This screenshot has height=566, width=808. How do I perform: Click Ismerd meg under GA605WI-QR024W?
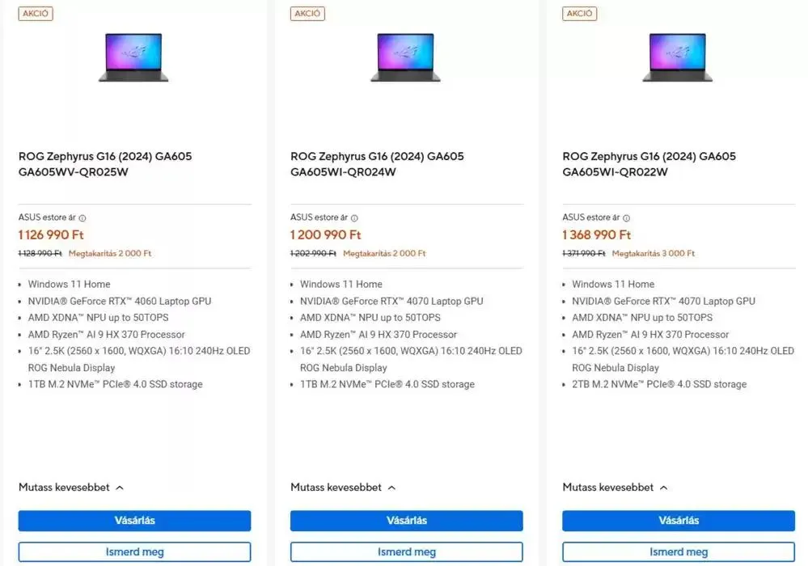[x=406, y=552]
